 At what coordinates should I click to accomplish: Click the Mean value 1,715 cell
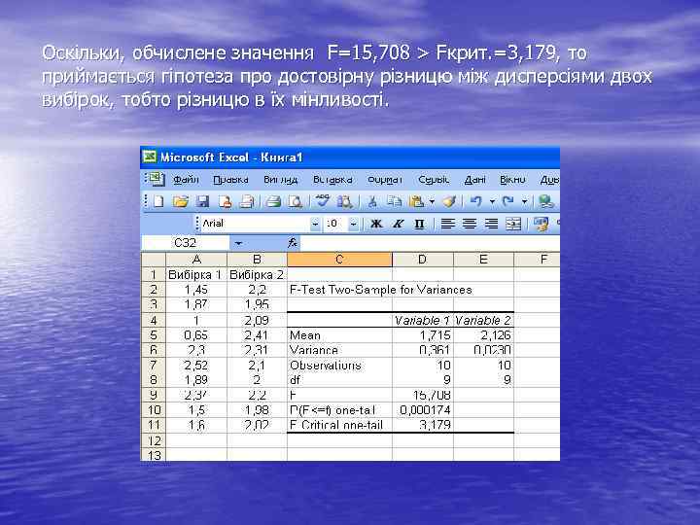tap(422, 335)
